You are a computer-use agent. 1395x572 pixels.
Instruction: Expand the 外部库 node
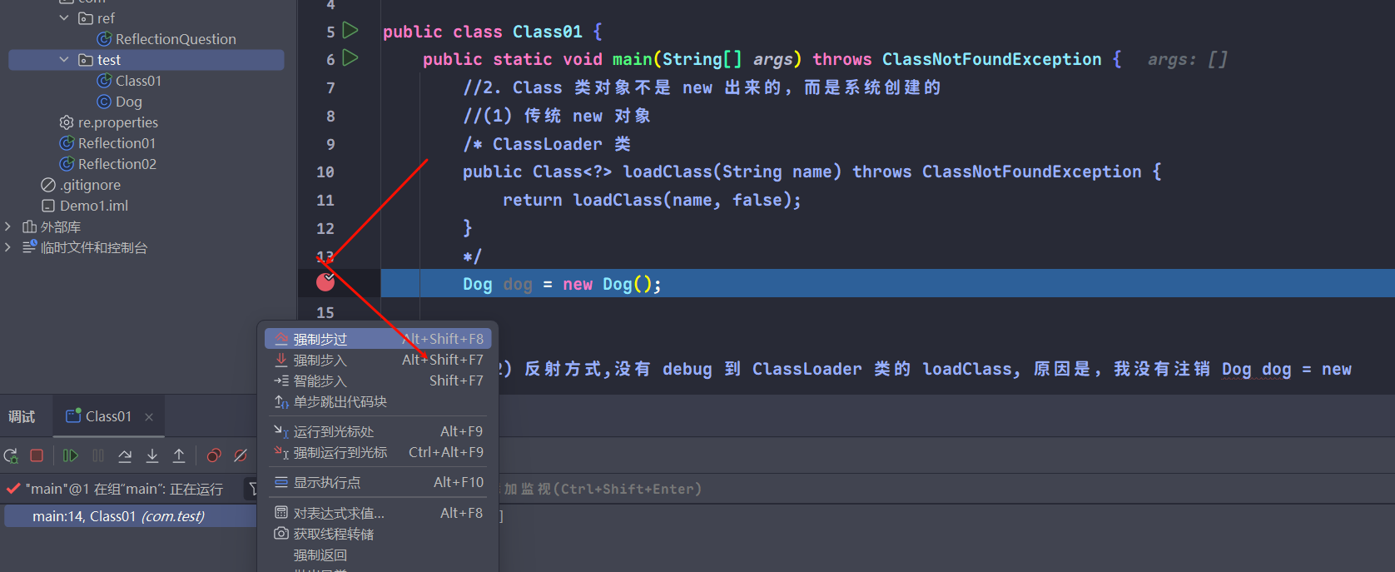8,226
